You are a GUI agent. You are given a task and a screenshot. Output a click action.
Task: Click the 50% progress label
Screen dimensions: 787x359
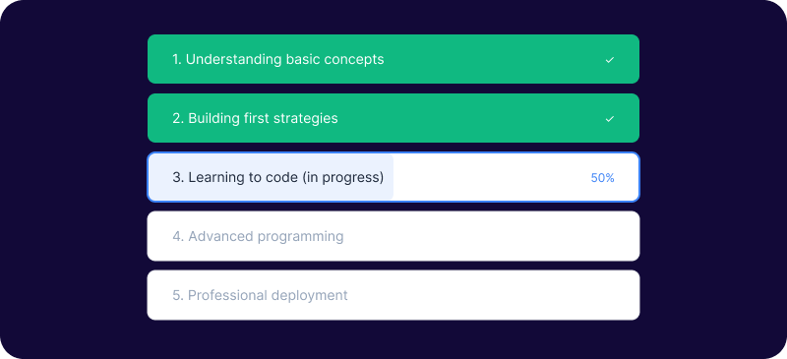pyautogui.click(x=602, y=178)
